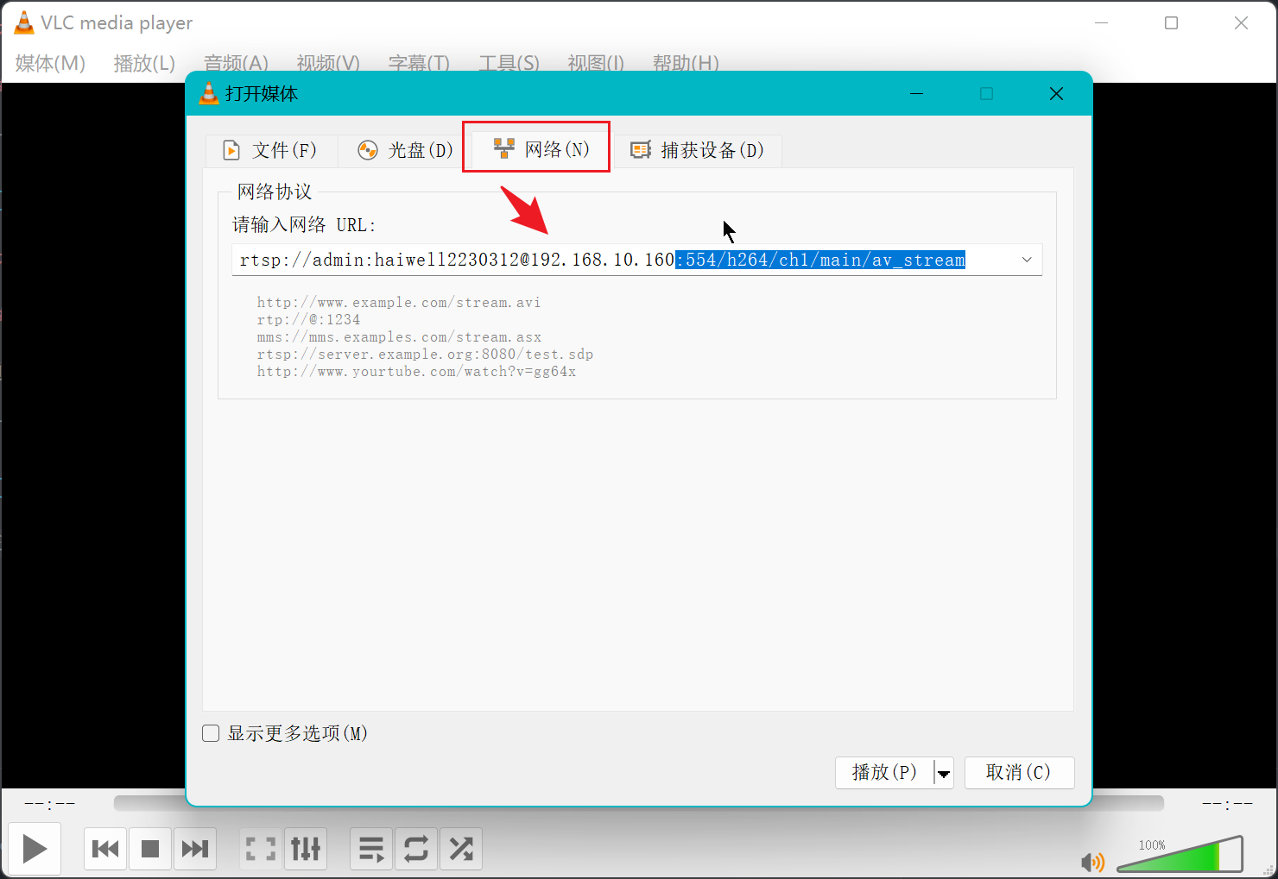
Task: Close the VLC media player main window
Action: point(1241,23)
